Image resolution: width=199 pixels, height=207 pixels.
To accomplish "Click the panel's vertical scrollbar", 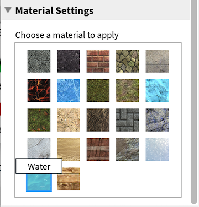I will pyautogui.click(x=194, y=102).
